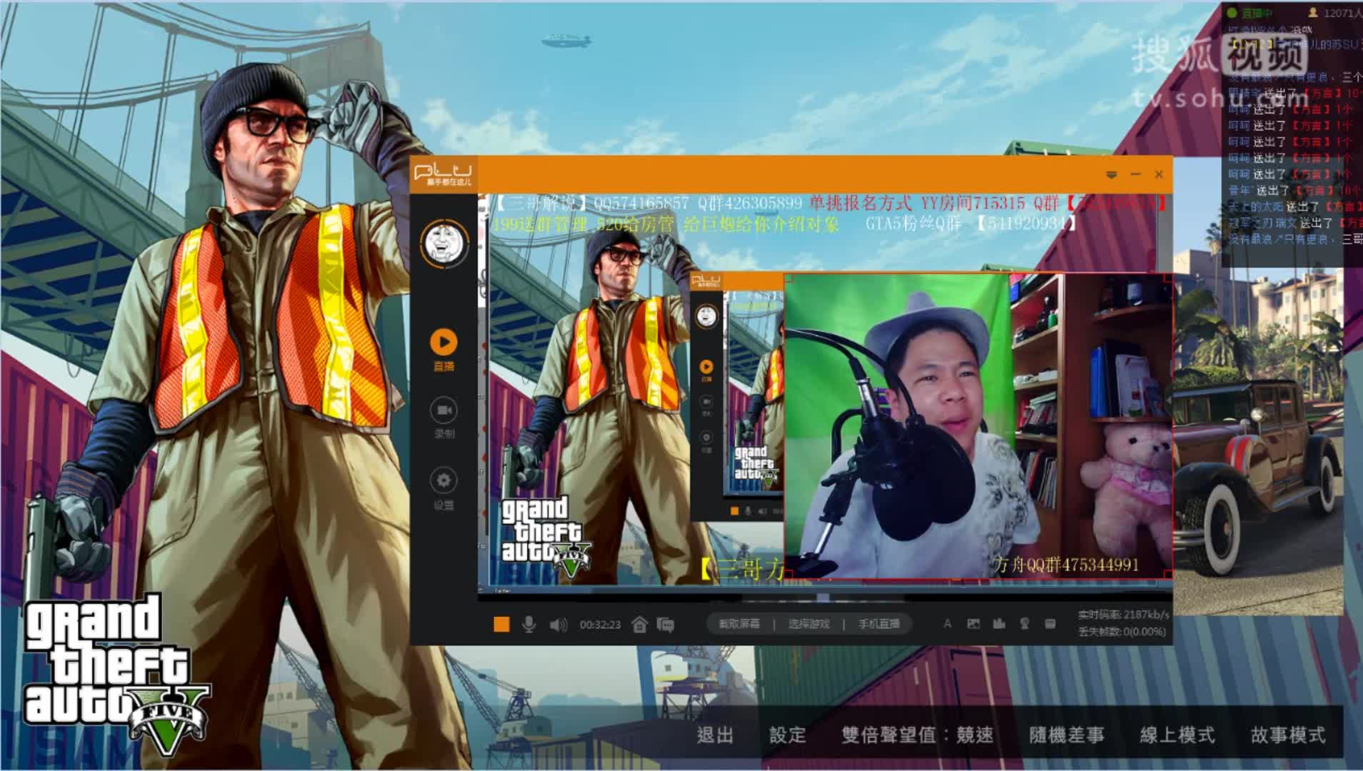This screenshot has width=1363, height=771.
Task: Click 选择游戏 select game button
Action: pos(809,624)
